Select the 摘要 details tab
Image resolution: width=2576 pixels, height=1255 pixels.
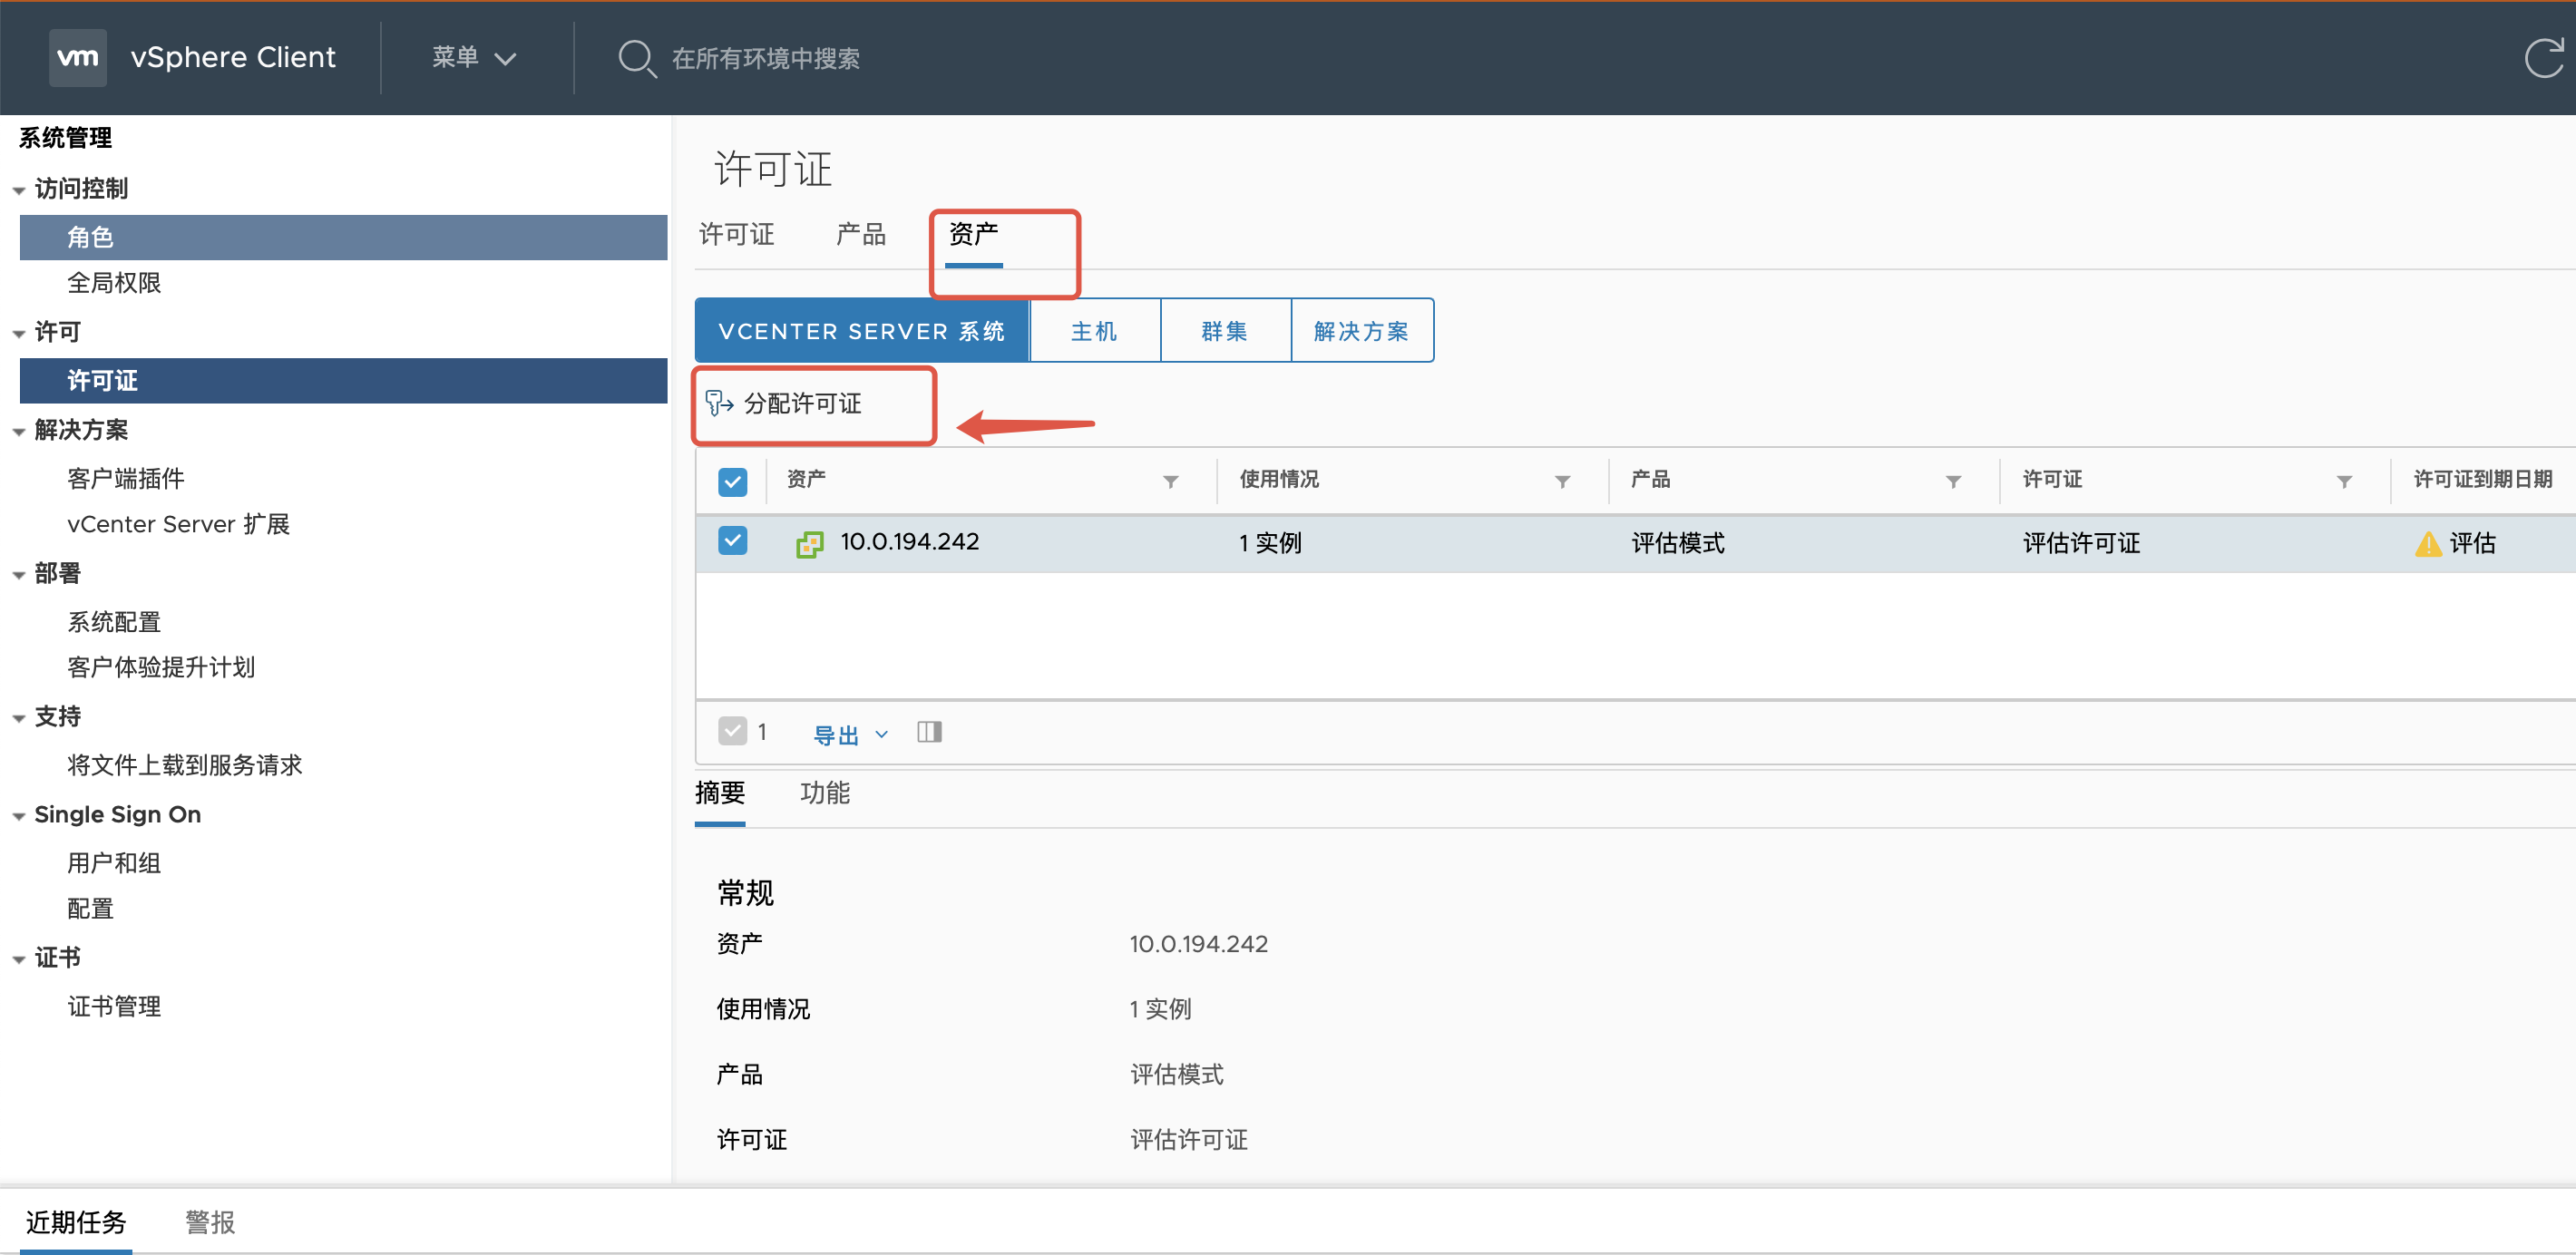point(720,793)
